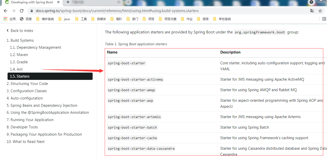Click the Back to index link

click(x=20, y=31)
